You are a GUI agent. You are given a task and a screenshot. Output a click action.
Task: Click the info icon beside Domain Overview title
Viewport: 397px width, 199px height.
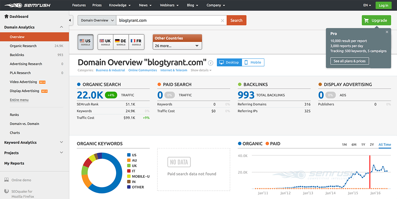coord(210,63)
